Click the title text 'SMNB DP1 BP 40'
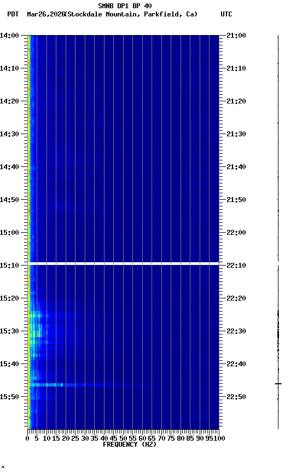Image resolution: width=302 pixels, height=473 pixels. coord(125,5)
